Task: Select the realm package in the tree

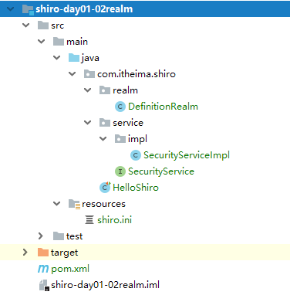Action: (125, 90)
